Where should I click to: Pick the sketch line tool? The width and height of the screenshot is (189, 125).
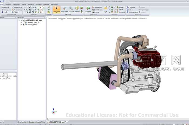click(x=25, y=8)
